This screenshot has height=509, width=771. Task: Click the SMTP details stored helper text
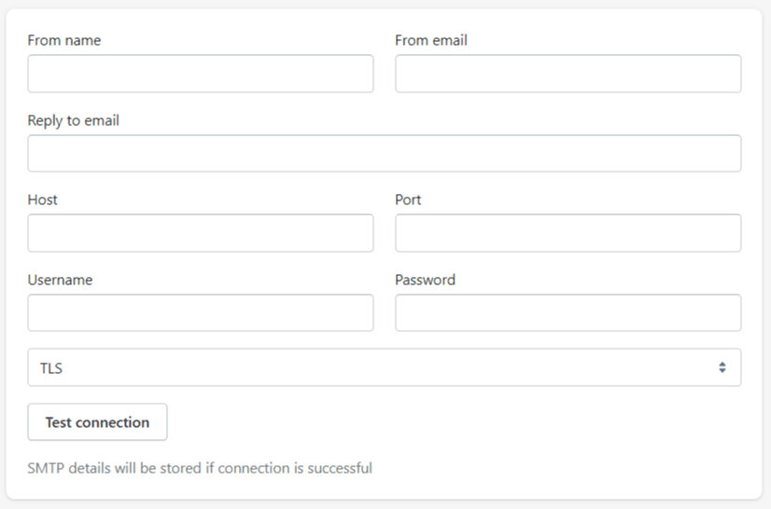coord(200,468)
